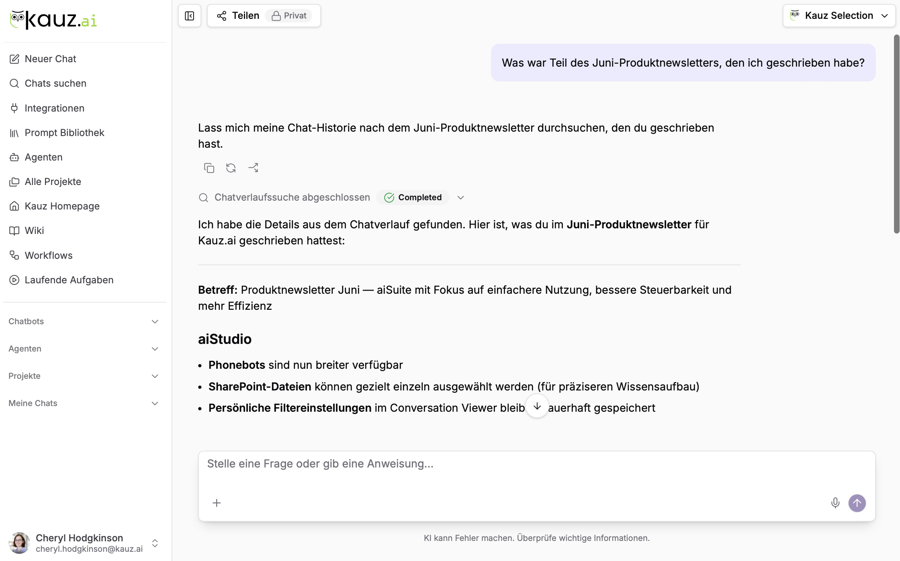Click the Chatverlaufssuche search icon
The image size is (900, 561).
(204, 197)
